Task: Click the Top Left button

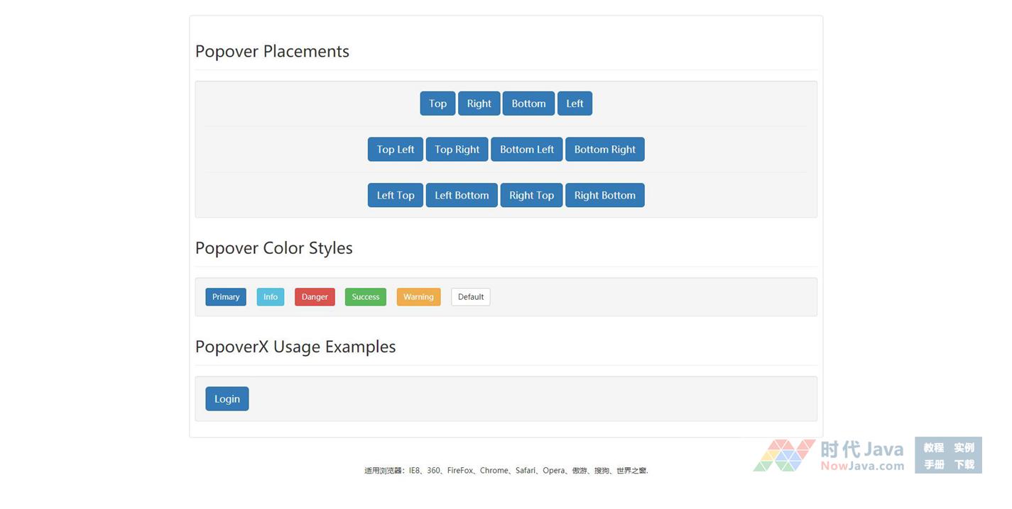Action: point(396,150)
